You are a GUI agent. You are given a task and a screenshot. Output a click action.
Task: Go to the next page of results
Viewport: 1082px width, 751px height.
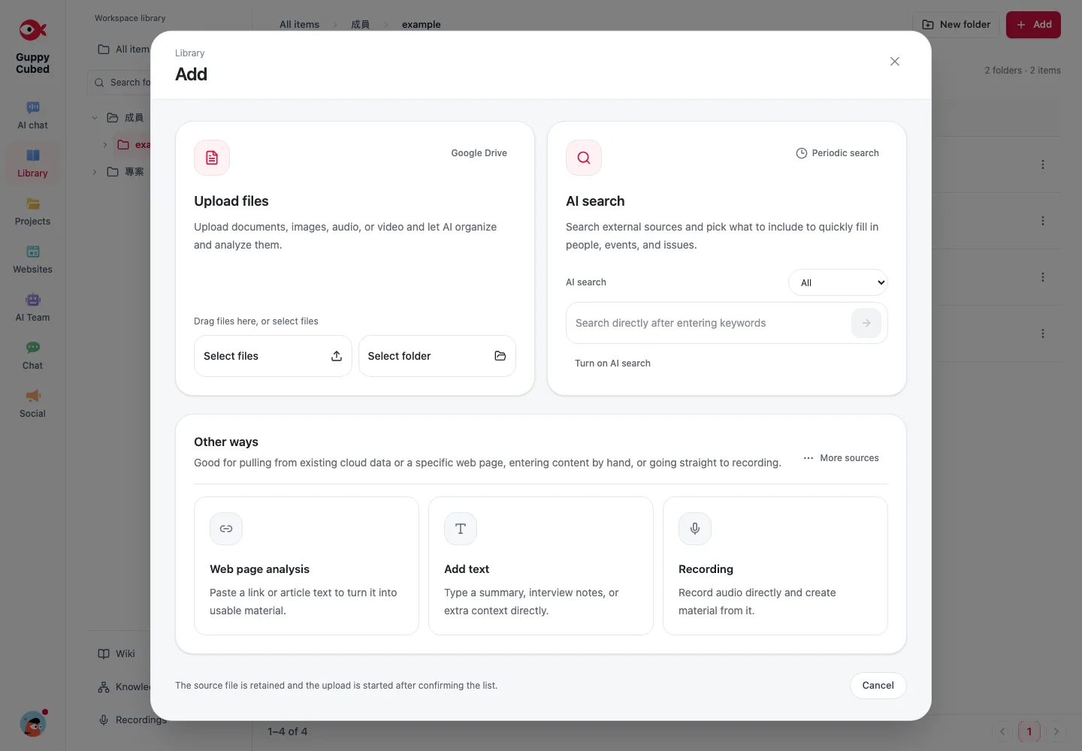(1056, 731)
